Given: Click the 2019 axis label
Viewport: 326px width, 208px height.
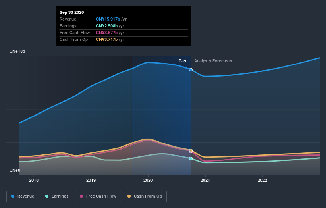Looking at the screenshot, I should click(91, 180).
